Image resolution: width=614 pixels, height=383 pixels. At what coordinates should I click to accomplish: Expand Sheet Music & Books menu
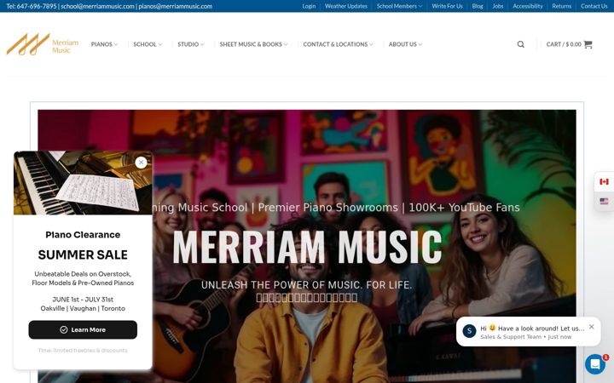click(x=253, y=44)
